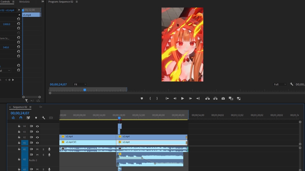305x171 pixels.
Task: Open blend mode dropdown in Effect Controls
Action: coord(5,71)
